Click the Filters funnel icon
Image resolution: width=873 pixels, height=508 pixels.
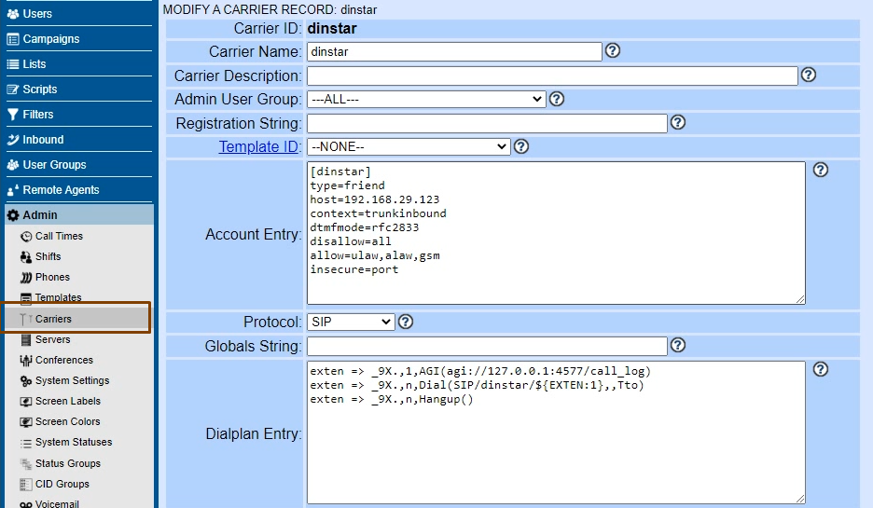click(x=13, y=115)
